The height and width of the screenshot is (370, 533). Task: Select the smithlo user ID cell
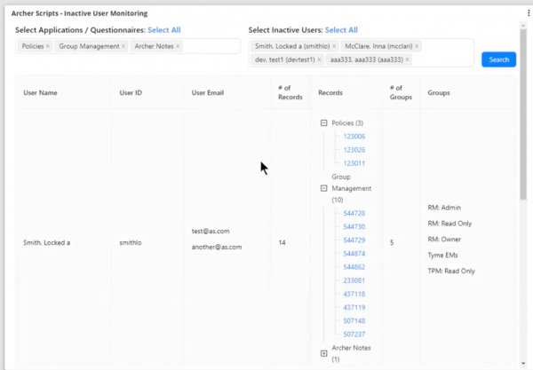tap(131, 243)
